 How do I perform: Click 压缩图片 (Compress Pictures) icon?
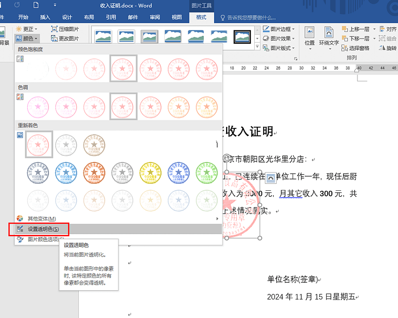coord(55,29)
